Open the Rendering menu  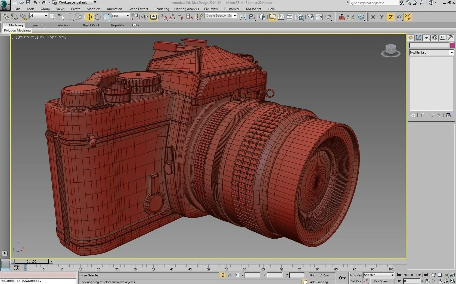coord(162,9)
